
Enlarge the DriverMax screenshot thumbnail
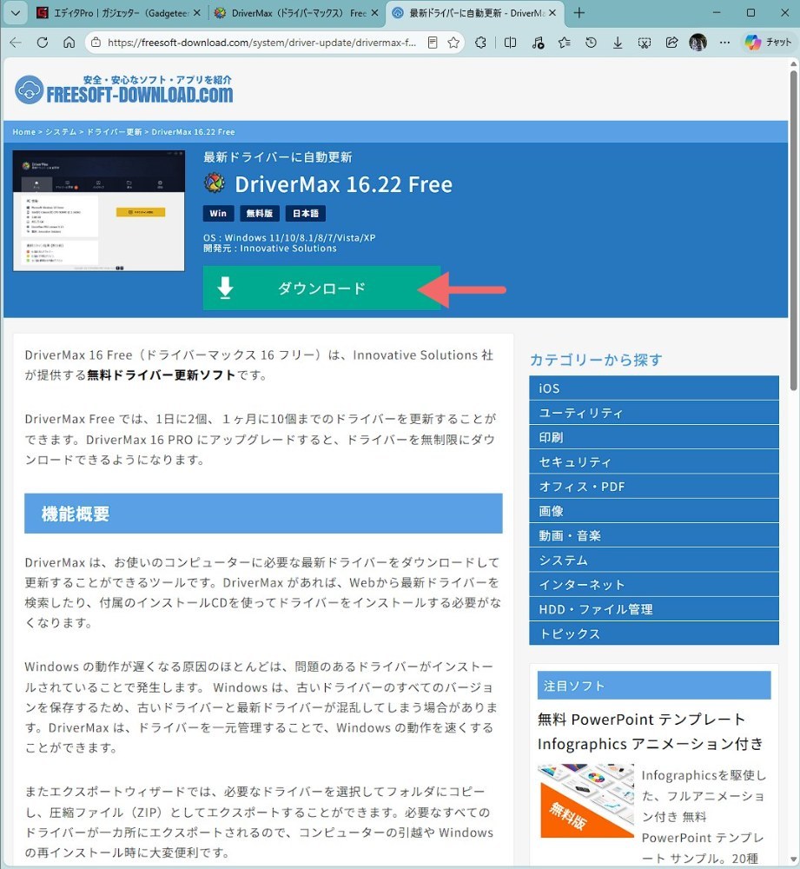(99, 210)
